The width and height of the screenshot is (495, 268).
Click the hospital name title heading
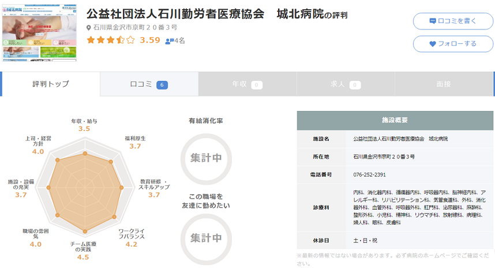pos(216,13)
